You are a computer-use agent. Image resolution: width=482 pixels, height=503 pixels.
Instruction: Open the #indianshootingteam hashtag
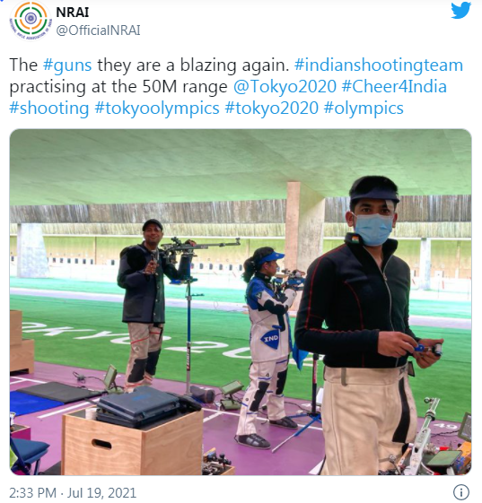tap(379, 65)
